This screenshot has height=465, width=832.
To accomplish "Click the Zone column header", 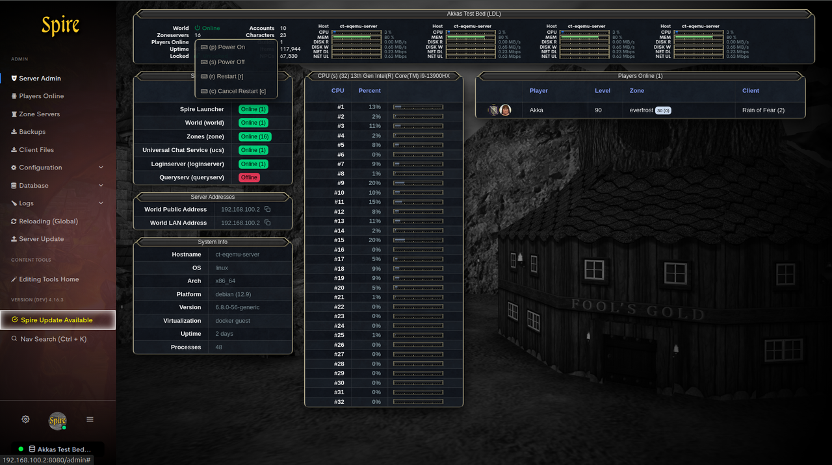I will (637, 91).
